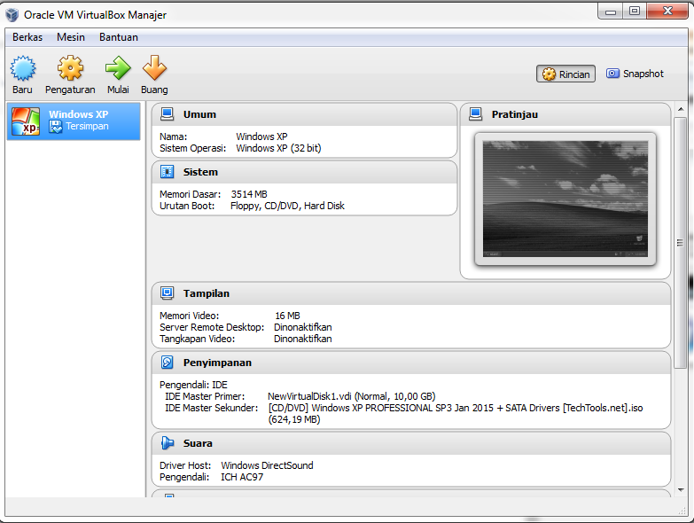Viewport: 694px width, 523px height.
Task: Click the Buang discard arrow icon
Action: click(154, 68)
